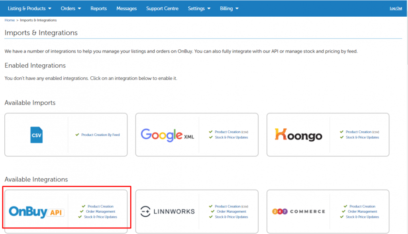
Task: Open the Messages page
Action: (x=126, y=8)
